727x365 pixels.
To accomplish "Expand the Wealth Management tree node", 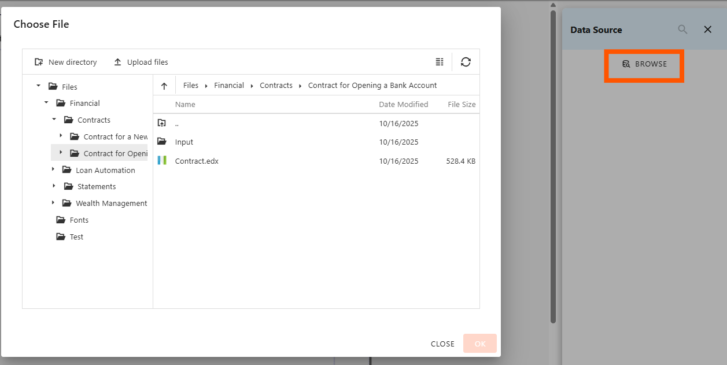I will click(x=53, y=203).
